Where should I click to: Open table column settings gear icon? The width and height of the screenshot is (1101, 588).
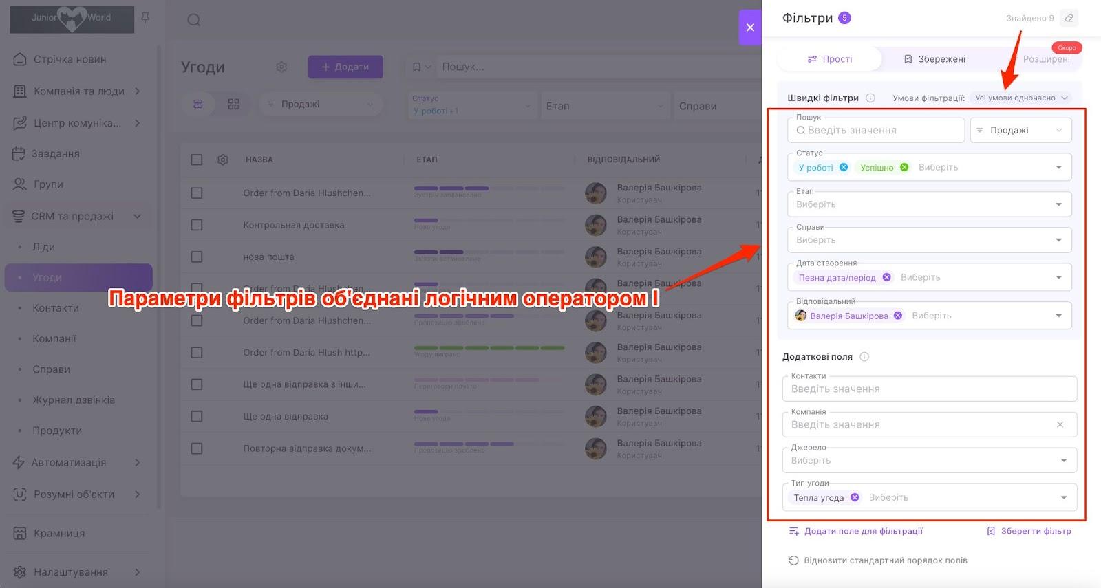pos(223,160)
